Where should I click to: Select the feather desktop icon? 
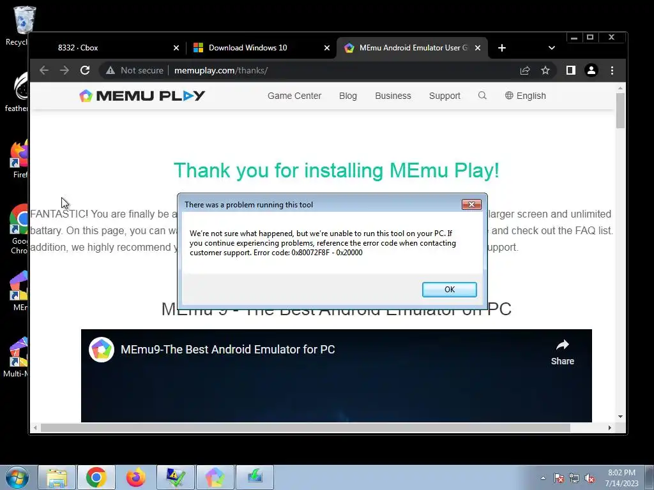[17, 92]
